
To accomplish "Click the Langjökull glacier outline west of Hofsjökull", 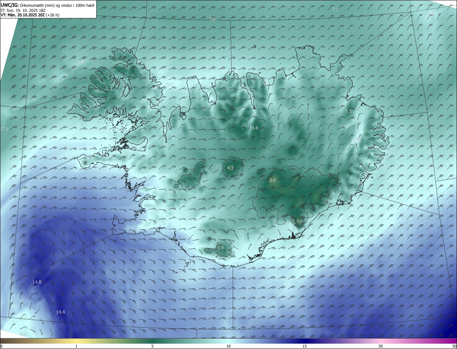I will tap(191, 175).
